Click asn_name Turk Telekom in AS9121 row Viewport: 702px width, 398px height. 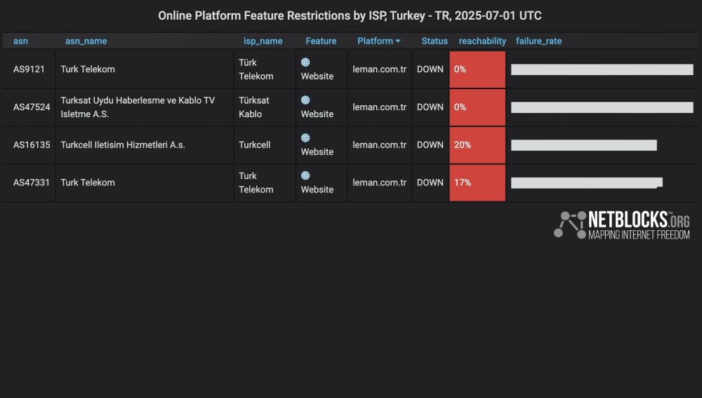click(x=88, y=69)
